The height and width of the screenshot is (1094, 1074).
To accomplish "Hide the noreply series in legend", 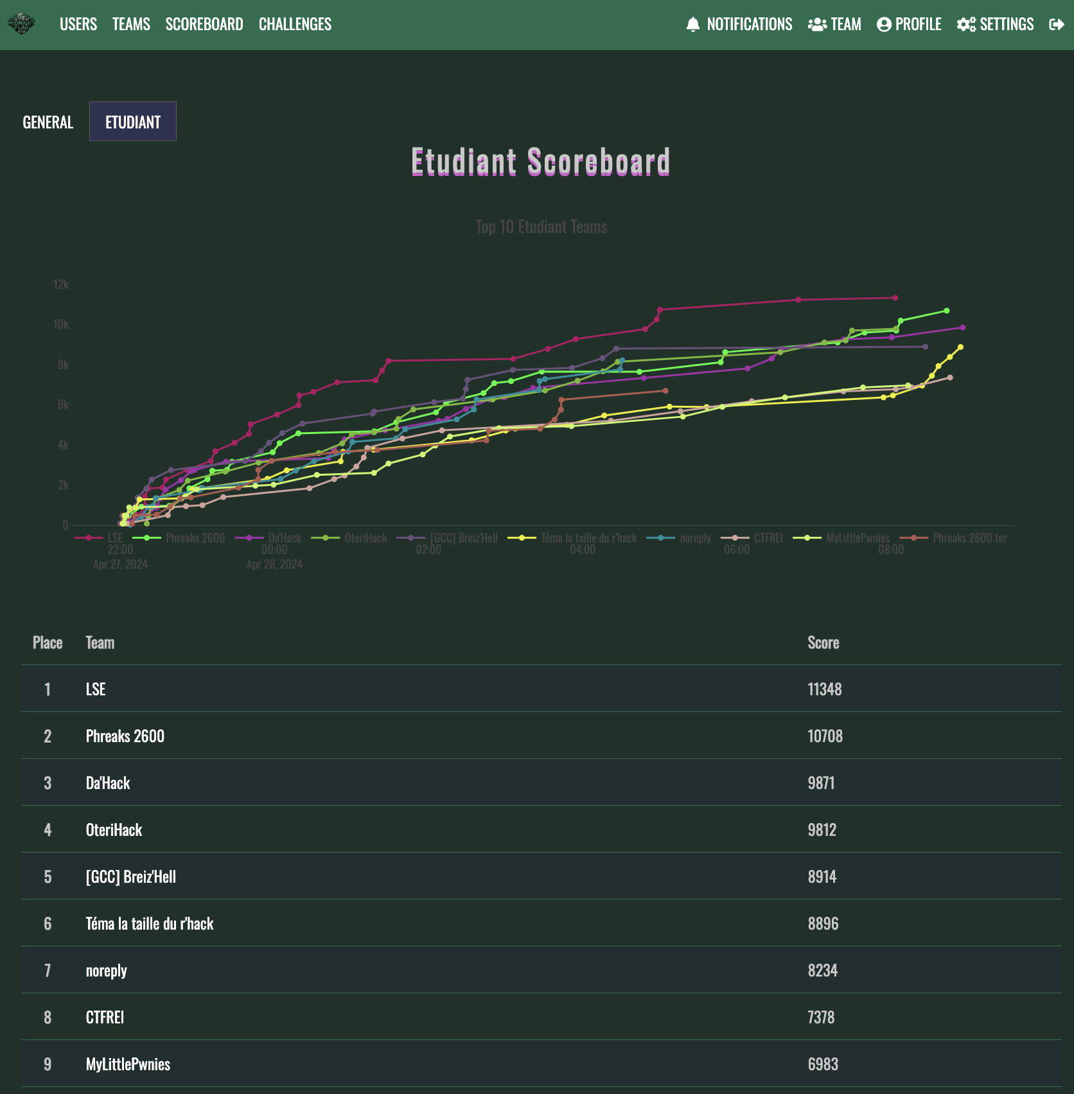I will tap(694, 538).
